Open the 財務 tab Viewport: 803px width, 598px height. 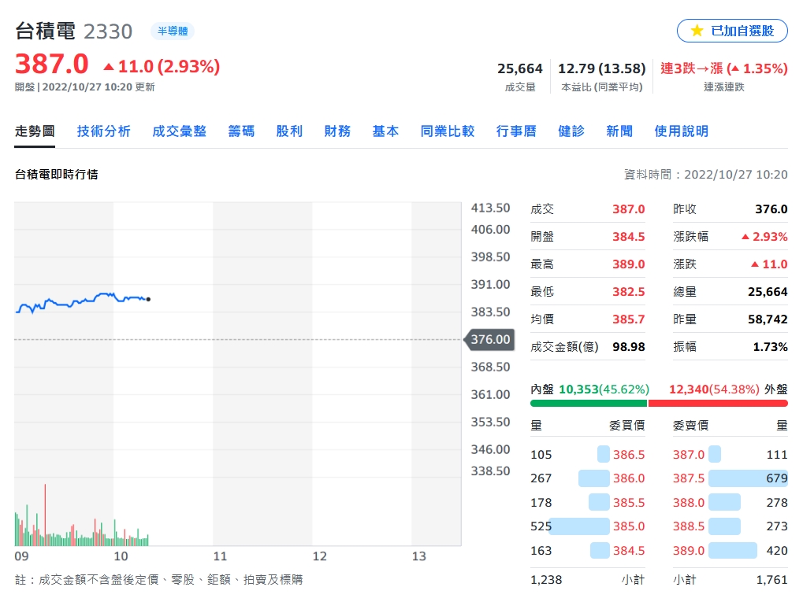(337, 131)
